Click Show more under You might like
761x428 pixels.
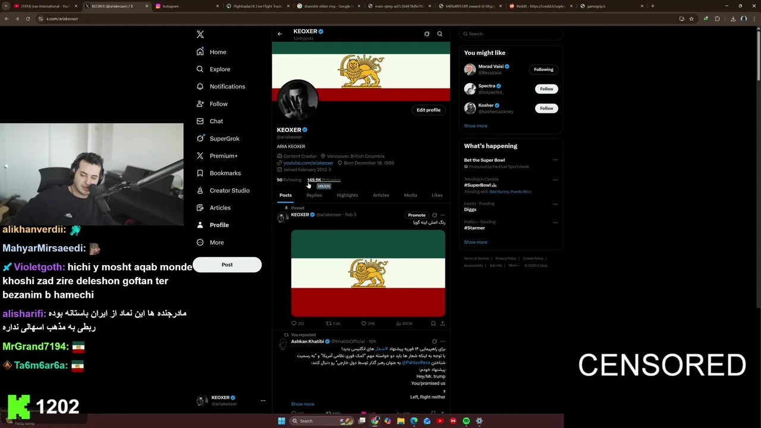click(x=476, y=126)
